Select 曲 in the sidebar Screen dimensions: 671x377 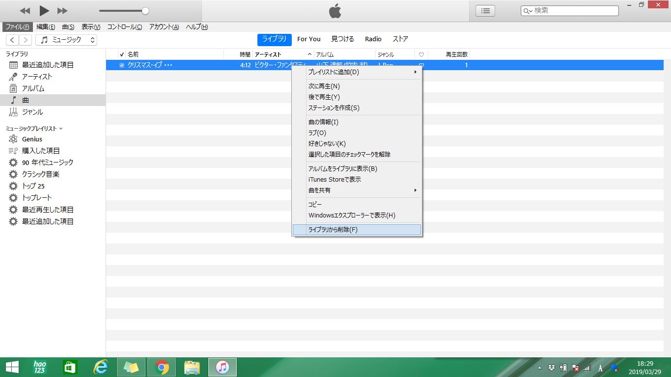[53, 100]
